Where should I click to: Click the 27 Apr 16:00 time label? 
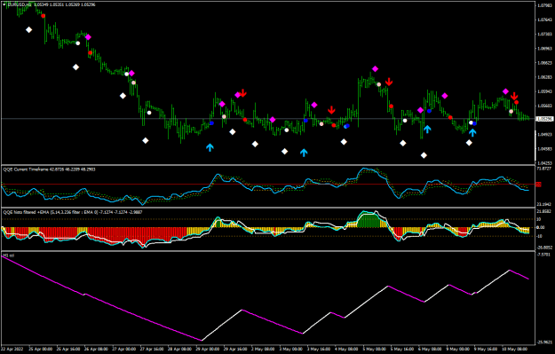153,349
